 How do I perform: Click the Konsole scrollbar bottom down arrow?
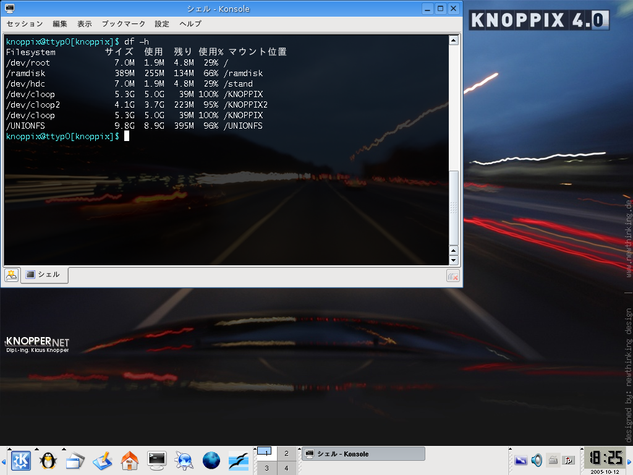click(454, 260)
